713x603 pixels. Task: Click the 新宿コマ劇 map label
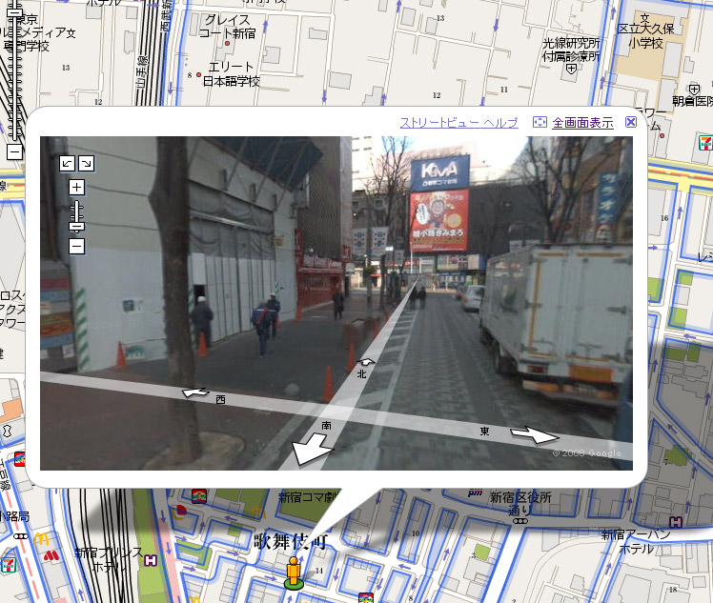(x=308, y=497)
